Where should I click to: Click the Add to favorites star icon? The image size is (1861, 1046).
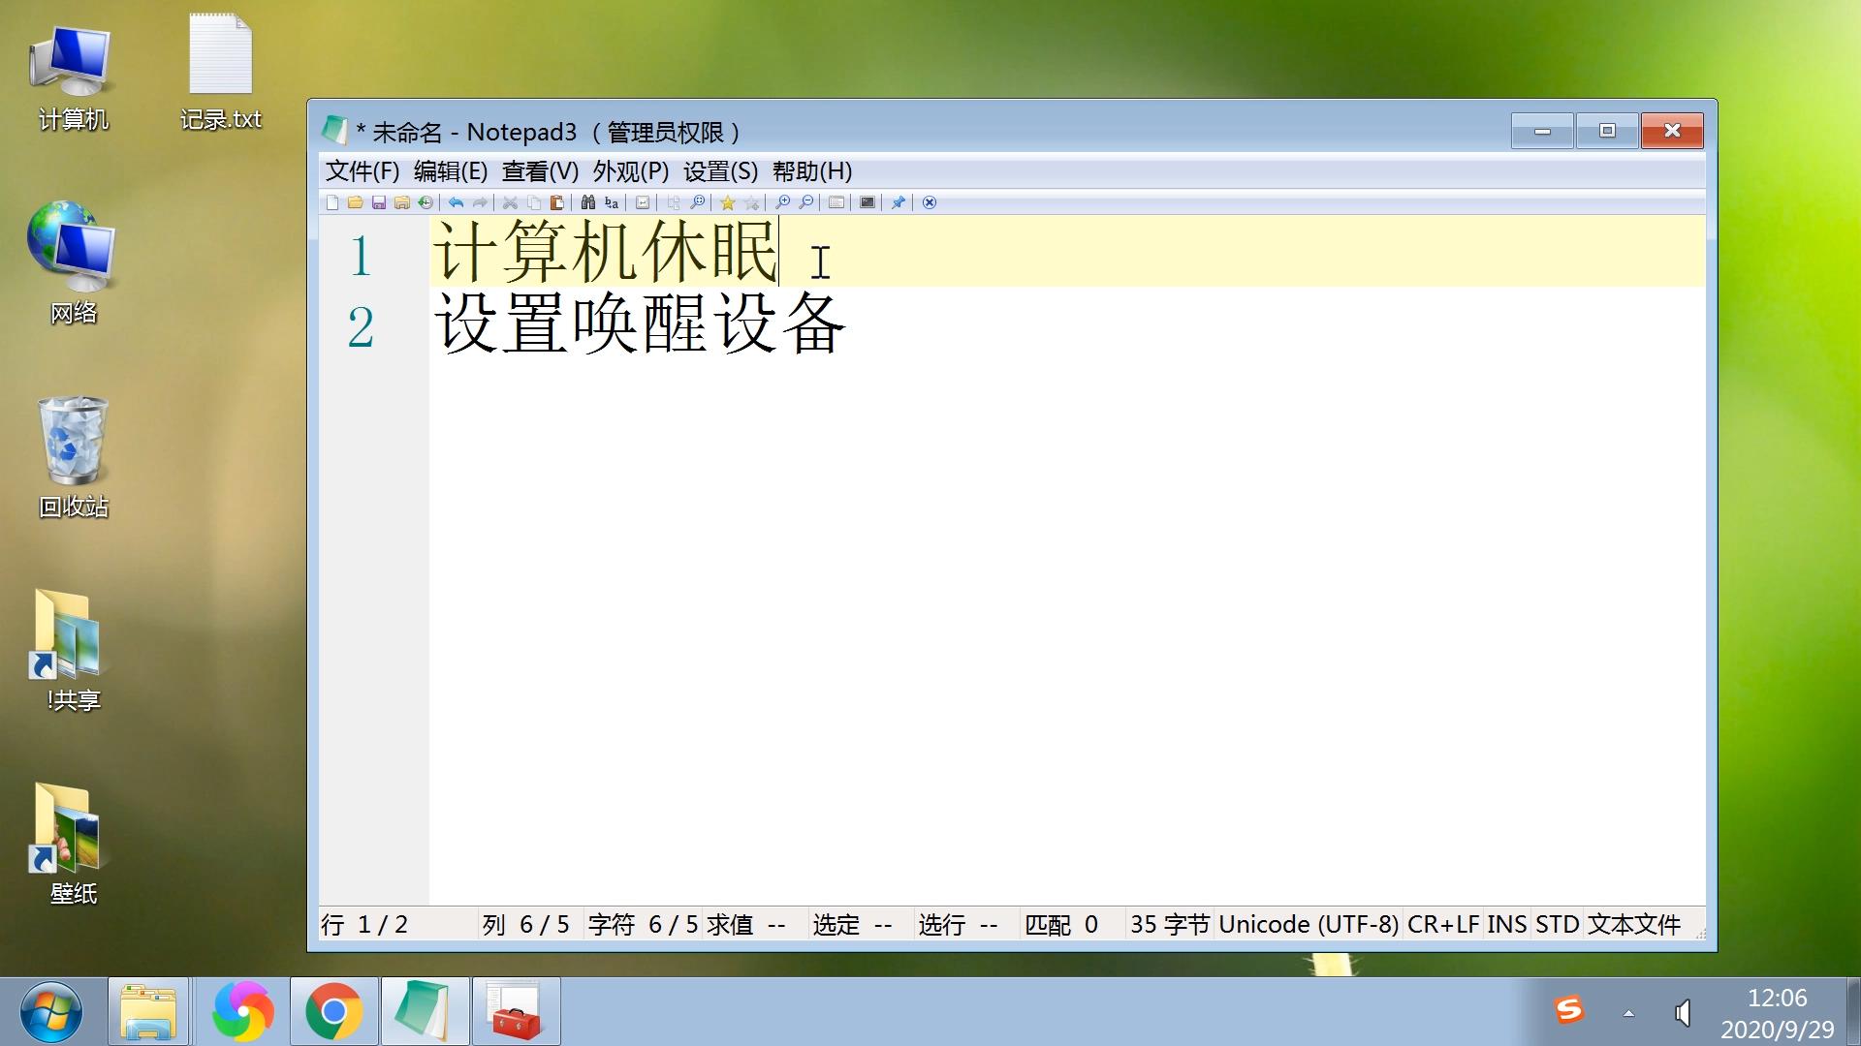pyautogui.click(x=751, y=202)
